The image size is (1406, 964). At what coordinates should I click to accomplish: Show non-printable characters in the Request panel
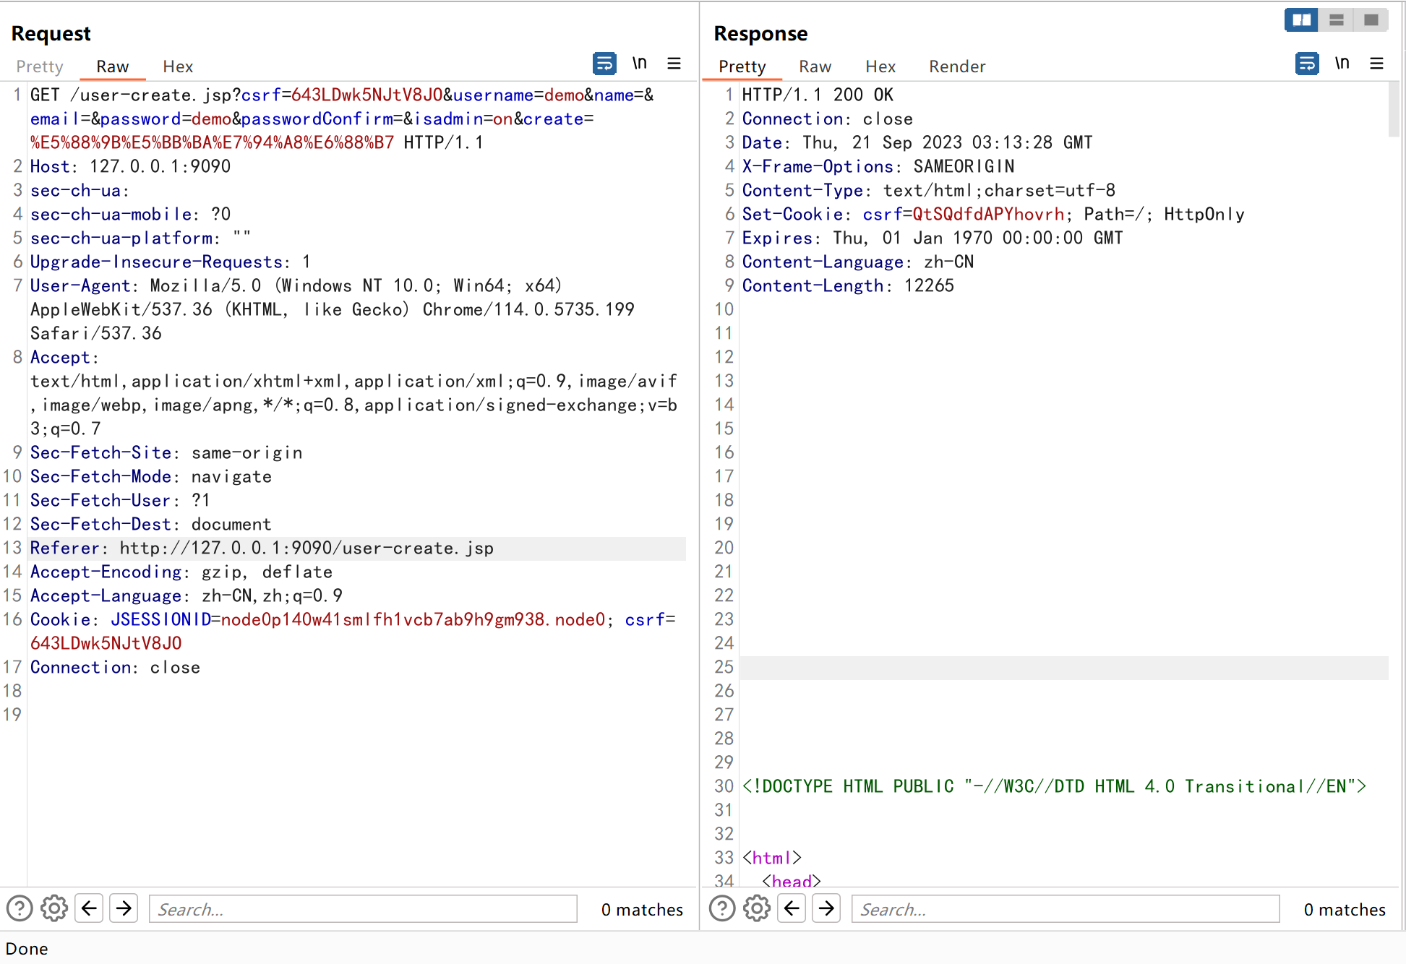[640, 64]
